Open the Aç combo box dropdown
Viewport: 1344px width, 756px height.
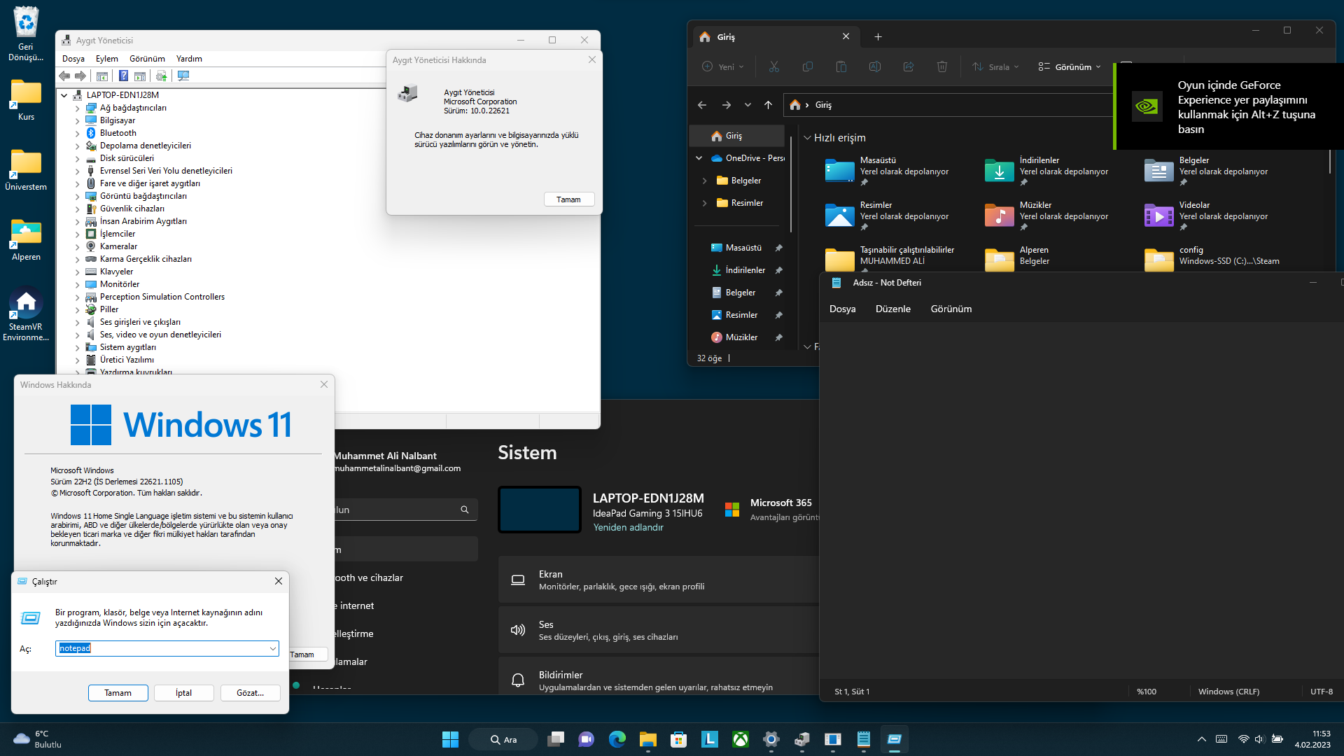(272, 649)
